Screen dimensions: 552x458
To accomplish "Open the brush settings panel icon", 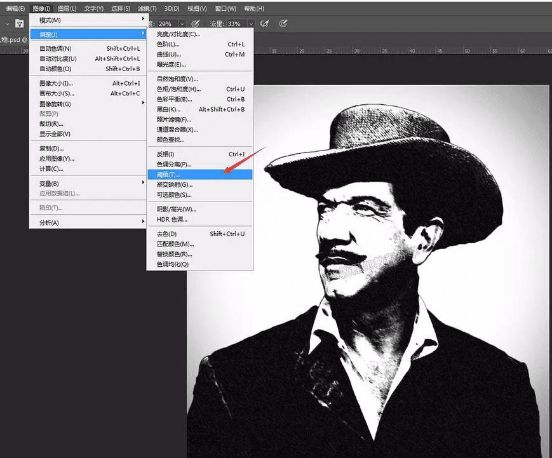I will point(20,24).
